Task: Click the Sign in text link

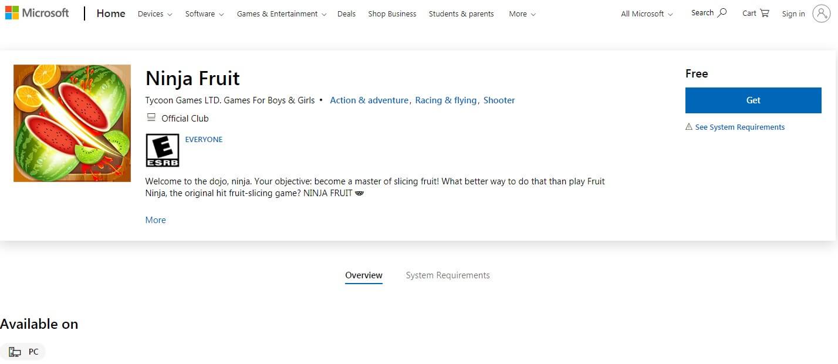Action: [793, 14]
